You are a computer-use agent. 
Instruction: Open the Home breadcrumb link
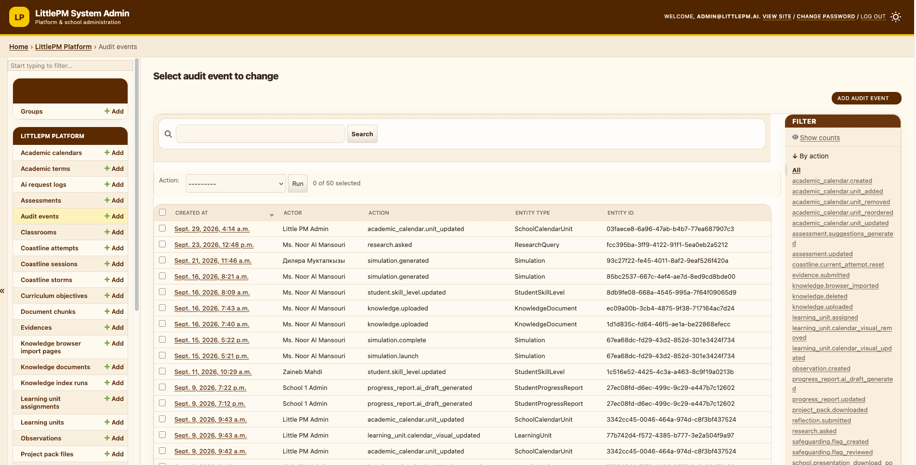click(19, 47)
